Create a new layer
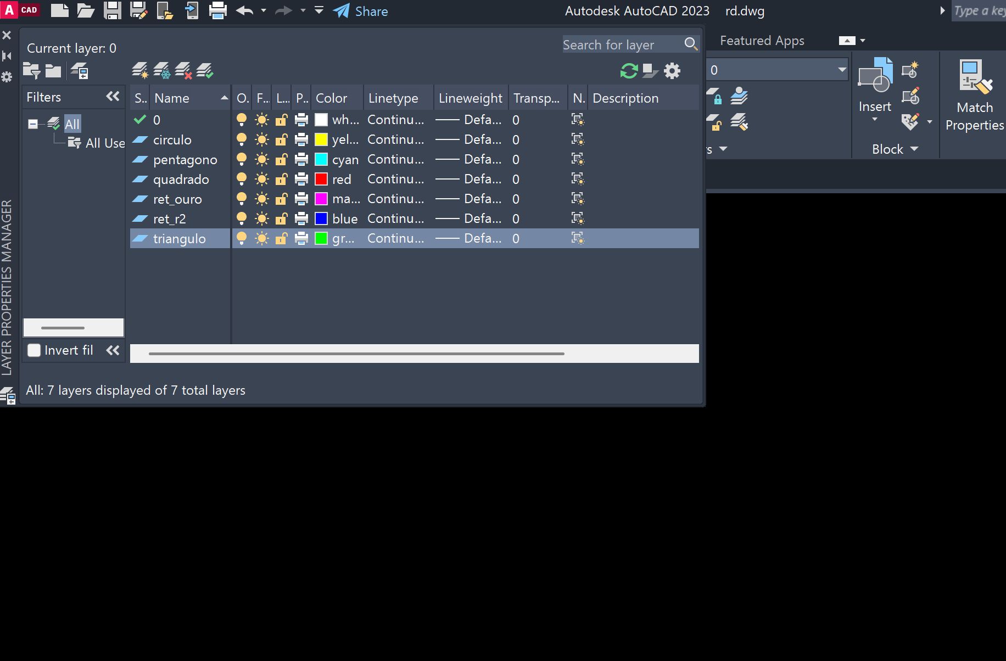This screenshot has height=661, width=1006. (x=140, y=71)
